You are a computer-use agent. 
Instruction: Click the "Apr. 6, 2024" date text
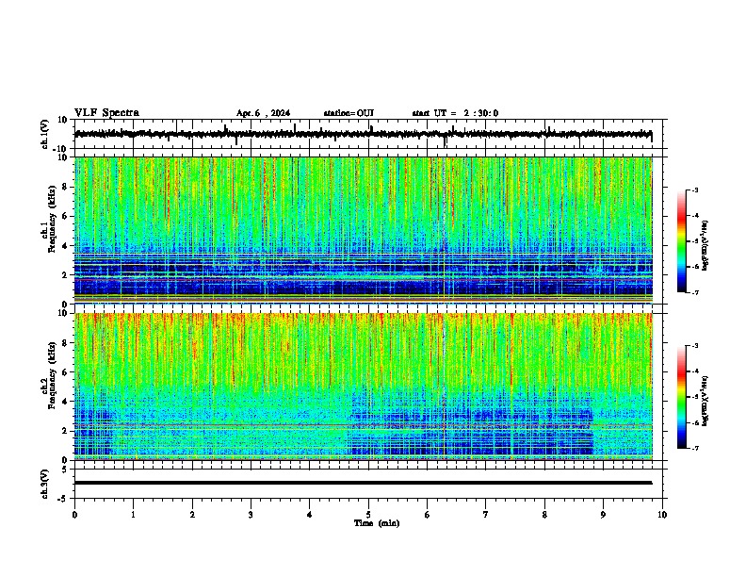click(x=263, y=113)
